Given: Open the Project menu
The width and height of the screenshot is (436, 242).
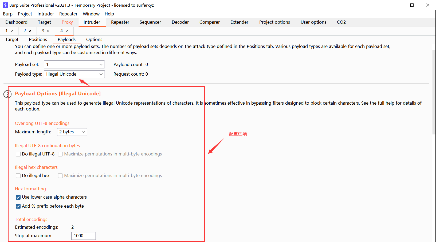Looking at the screenshot, I should coord(25,14).
